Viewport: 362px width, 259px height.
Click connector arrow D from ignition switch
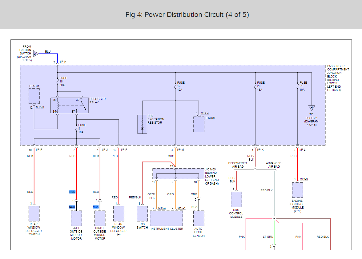[x=36, y=54]
